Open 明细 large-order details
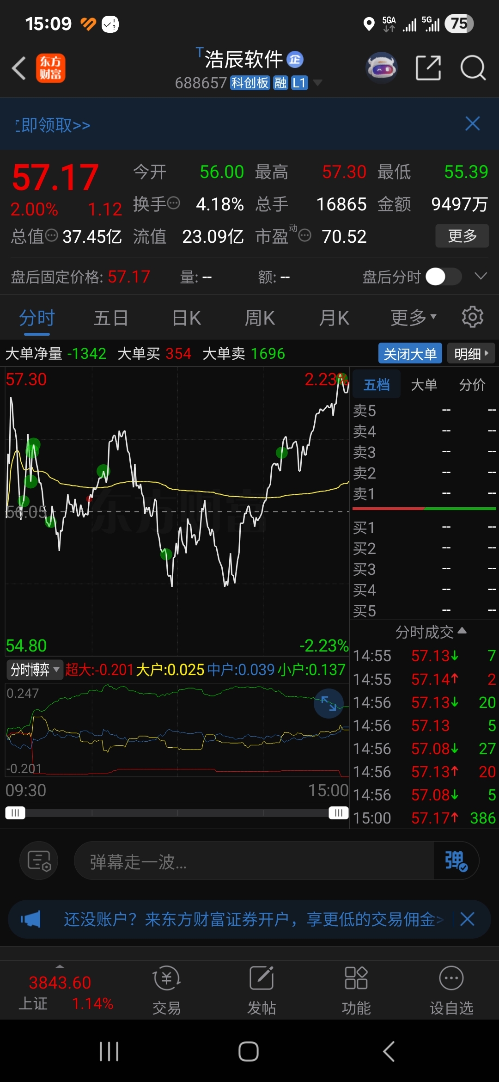Viewport: 499px width, 1082px height. click(x=471, y=354)
